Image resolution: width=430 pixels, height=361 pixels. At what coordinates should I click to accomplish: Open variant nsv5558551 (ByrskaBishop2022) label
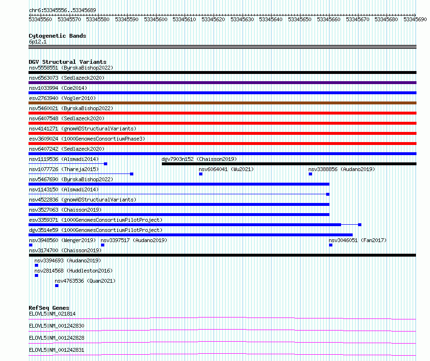coord(71,68)
